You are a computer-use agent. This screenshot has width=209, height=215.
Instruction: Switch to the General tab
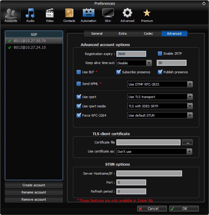pos(97,33)
